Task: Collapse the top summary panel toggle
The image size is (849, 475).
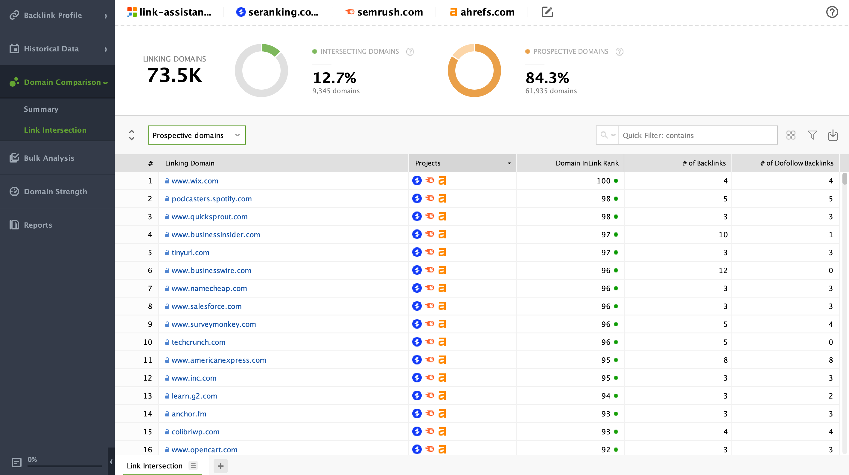Action: tap(132, 135)
